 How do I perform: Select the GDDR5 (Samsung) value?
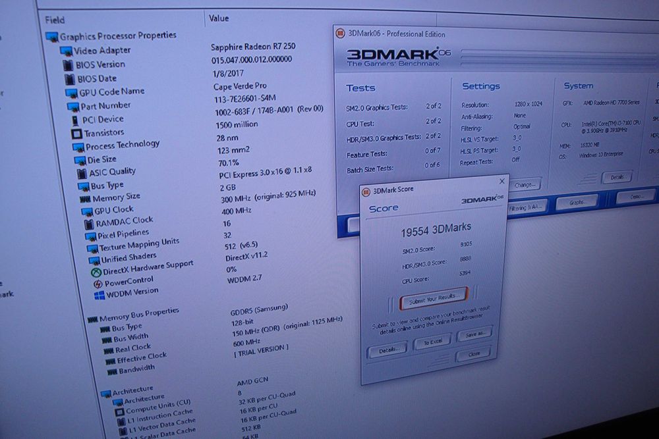[x=259, y=310]
